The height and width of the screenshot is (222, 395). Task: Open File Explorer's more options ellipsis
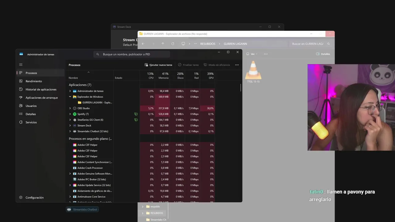click(x=266, y=54)
